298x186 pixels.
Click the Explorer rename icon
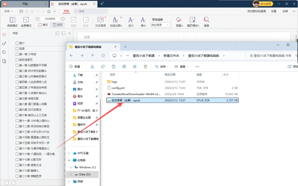coord(124,66)
